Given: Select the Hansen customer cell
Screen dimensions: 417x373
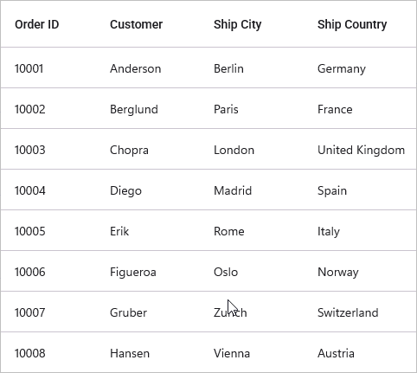Looking at the screenshot, I should click(x=130, y=353).
